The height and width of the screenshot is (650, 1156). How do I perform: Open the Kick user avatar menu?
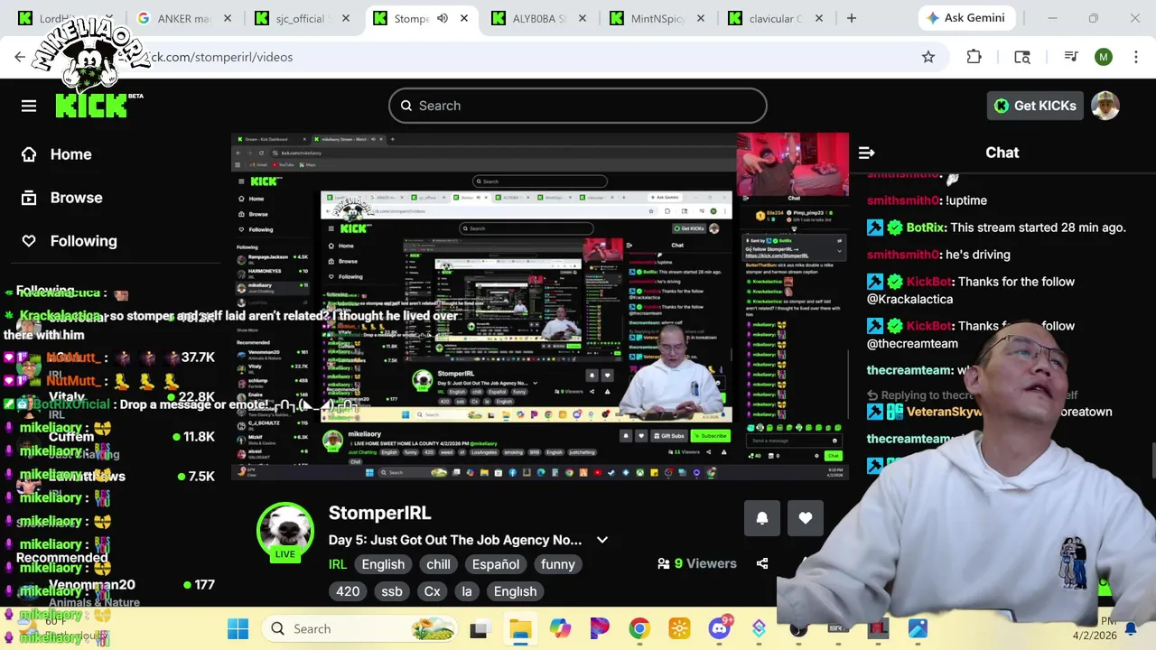[x=1105, y=106]
